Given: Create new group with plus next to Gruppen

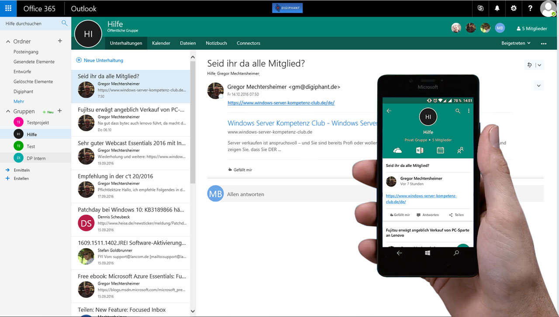Looking at the screenshot, I should [60, 111].
